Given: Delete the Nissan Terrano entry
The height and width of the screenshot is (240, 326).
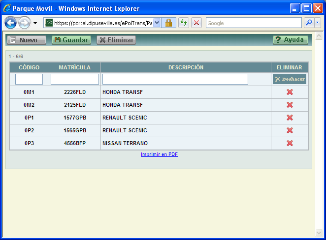Looking at the screenshot, I should [x=290, y=143].
